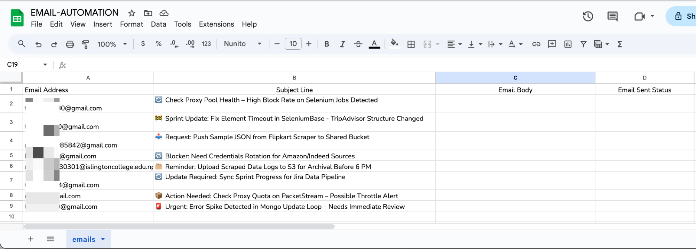Screen dimensions: 696x249
Task: Open the Extensions menu
Action: point(216,24)
